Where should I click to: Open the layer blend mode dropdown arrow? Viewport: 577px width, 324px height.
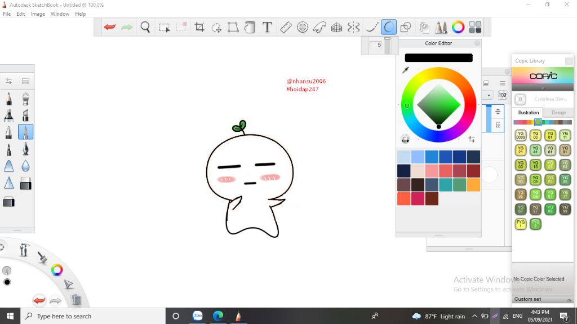coord(489,95)
